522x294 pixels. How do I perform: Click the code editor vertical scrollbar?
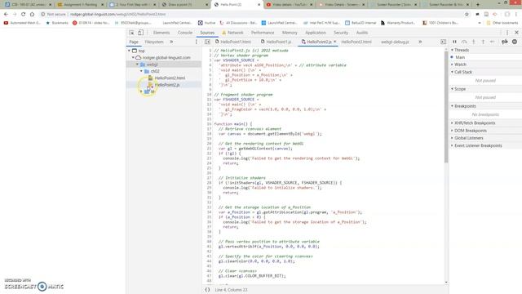(x=446, y=107)
